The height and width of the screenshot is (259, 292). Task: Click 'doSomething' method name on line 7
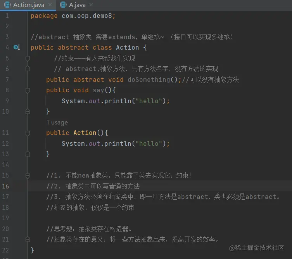[x=149, y=79]
